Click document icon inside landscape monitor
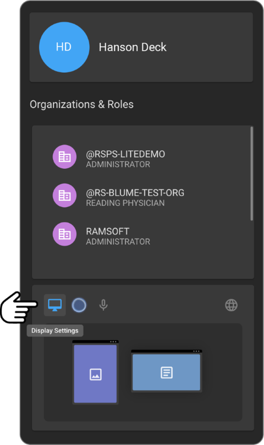The height and width of the screenshot is (445, 264). click(167, 372)
